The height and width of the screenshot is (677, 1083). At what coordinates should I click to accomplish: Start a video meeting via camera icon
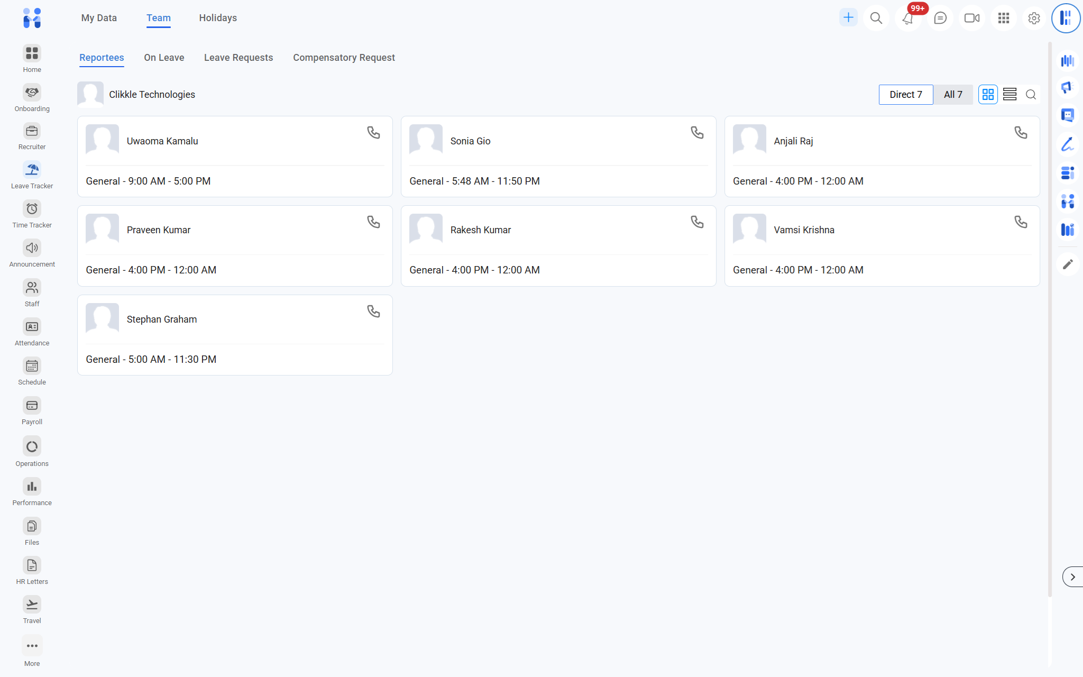coord(971,19)
